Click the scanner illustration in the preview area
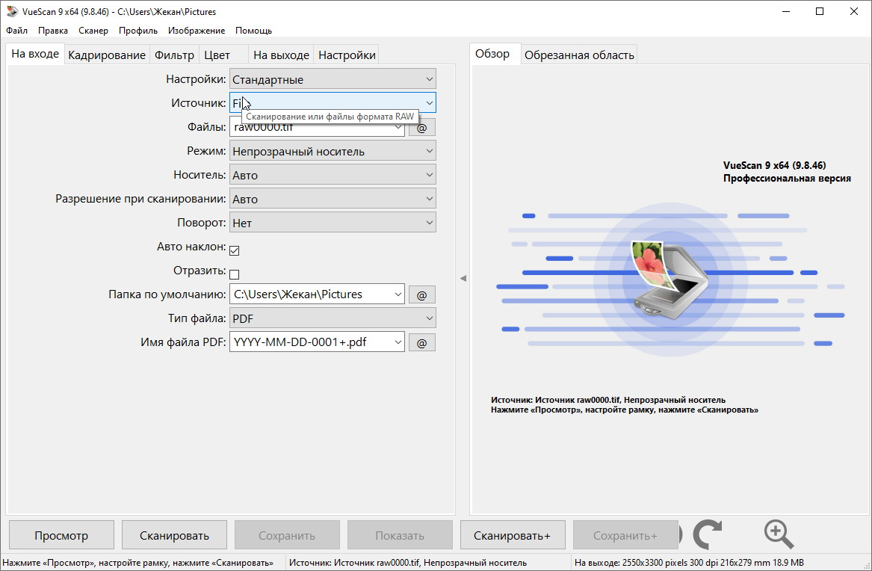The image size is (872, 571). [670, 280]
